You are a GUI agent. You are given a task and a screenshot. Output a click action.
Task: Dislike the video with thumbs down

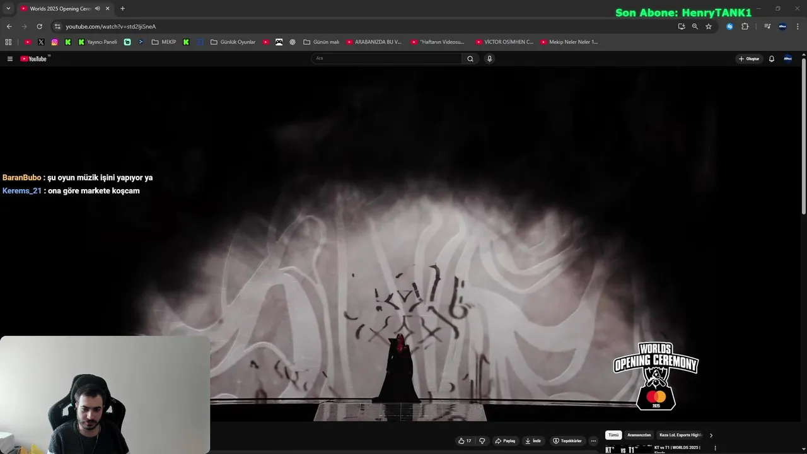[482, 441]
